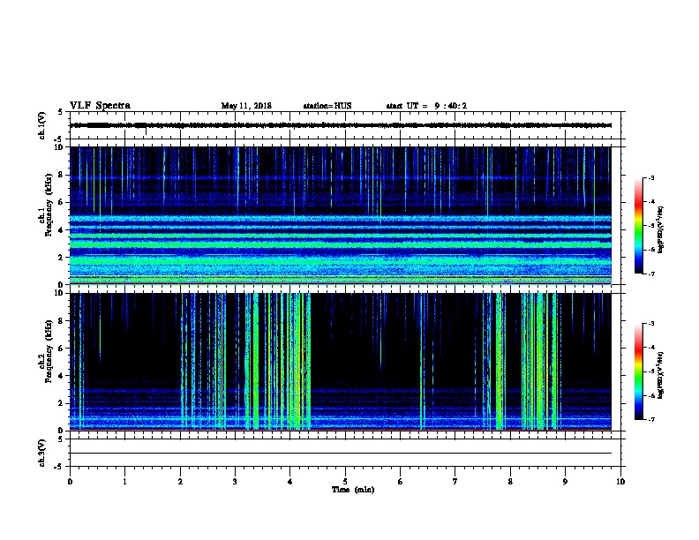Click inside the ch.1 spectrogram panel

click(x=341, y=215)
